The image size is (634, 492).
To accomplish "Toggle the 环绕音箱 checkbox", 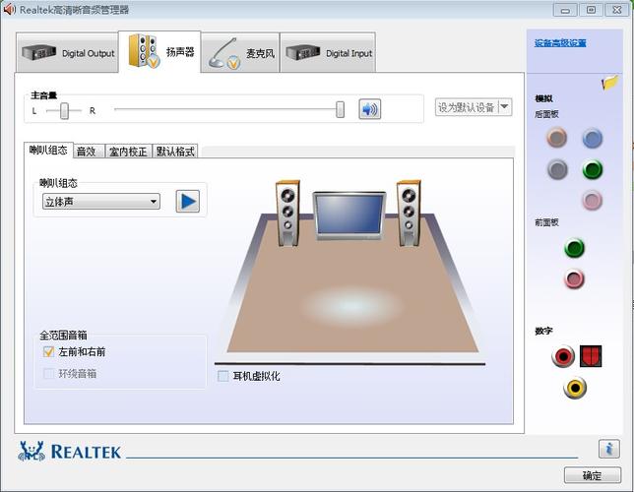I will pos(48,373).
